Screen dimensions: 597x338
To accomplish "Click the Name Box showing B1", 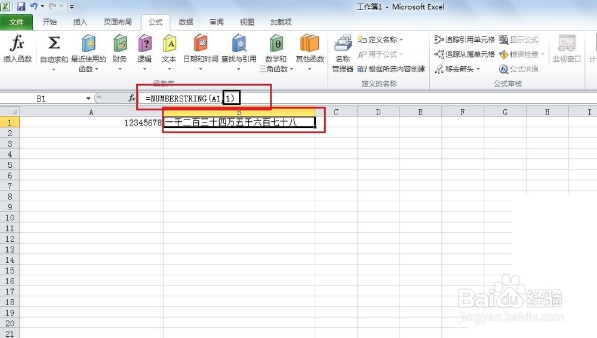I will tap(42, 99).
